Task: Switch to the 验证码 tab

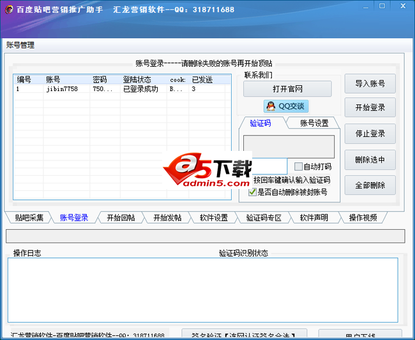Action: (260, 124)
